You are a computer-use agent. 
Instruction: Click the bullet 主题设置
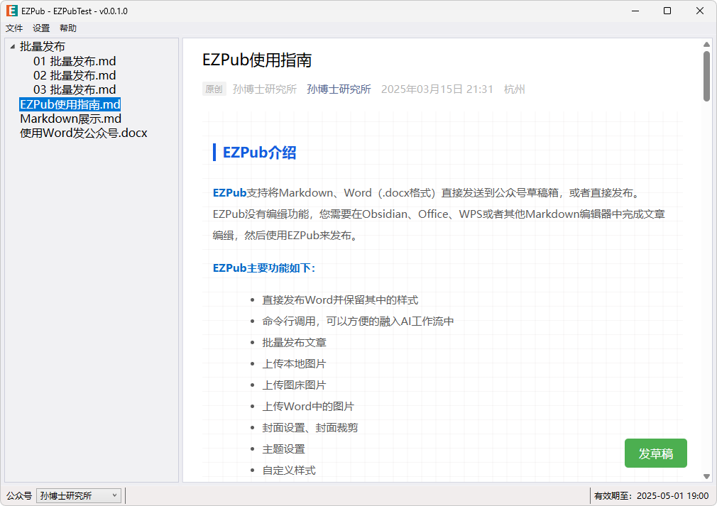[283, 449]
